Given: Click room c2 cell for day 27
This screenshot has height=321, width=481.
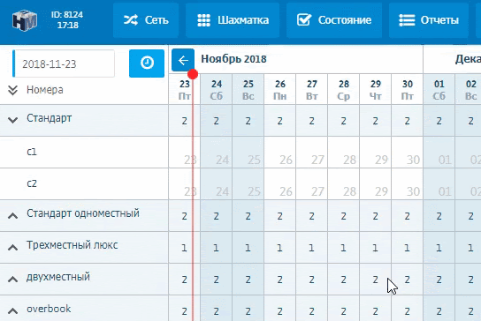Looking at the screenshot, I should pos(311,184).
